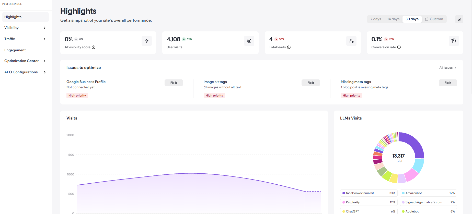Click the 39% upward trend arrow icon
This screenshot has height=214, width=472.
coord(184,39)
